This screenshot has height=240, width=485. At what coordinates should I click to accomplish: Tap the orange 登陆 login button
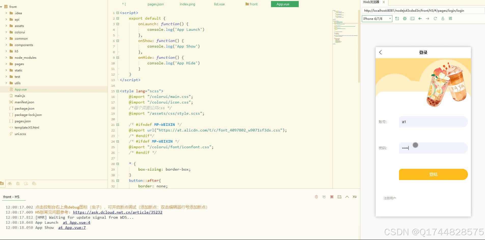pyautogui.click(x=433, y=174)
